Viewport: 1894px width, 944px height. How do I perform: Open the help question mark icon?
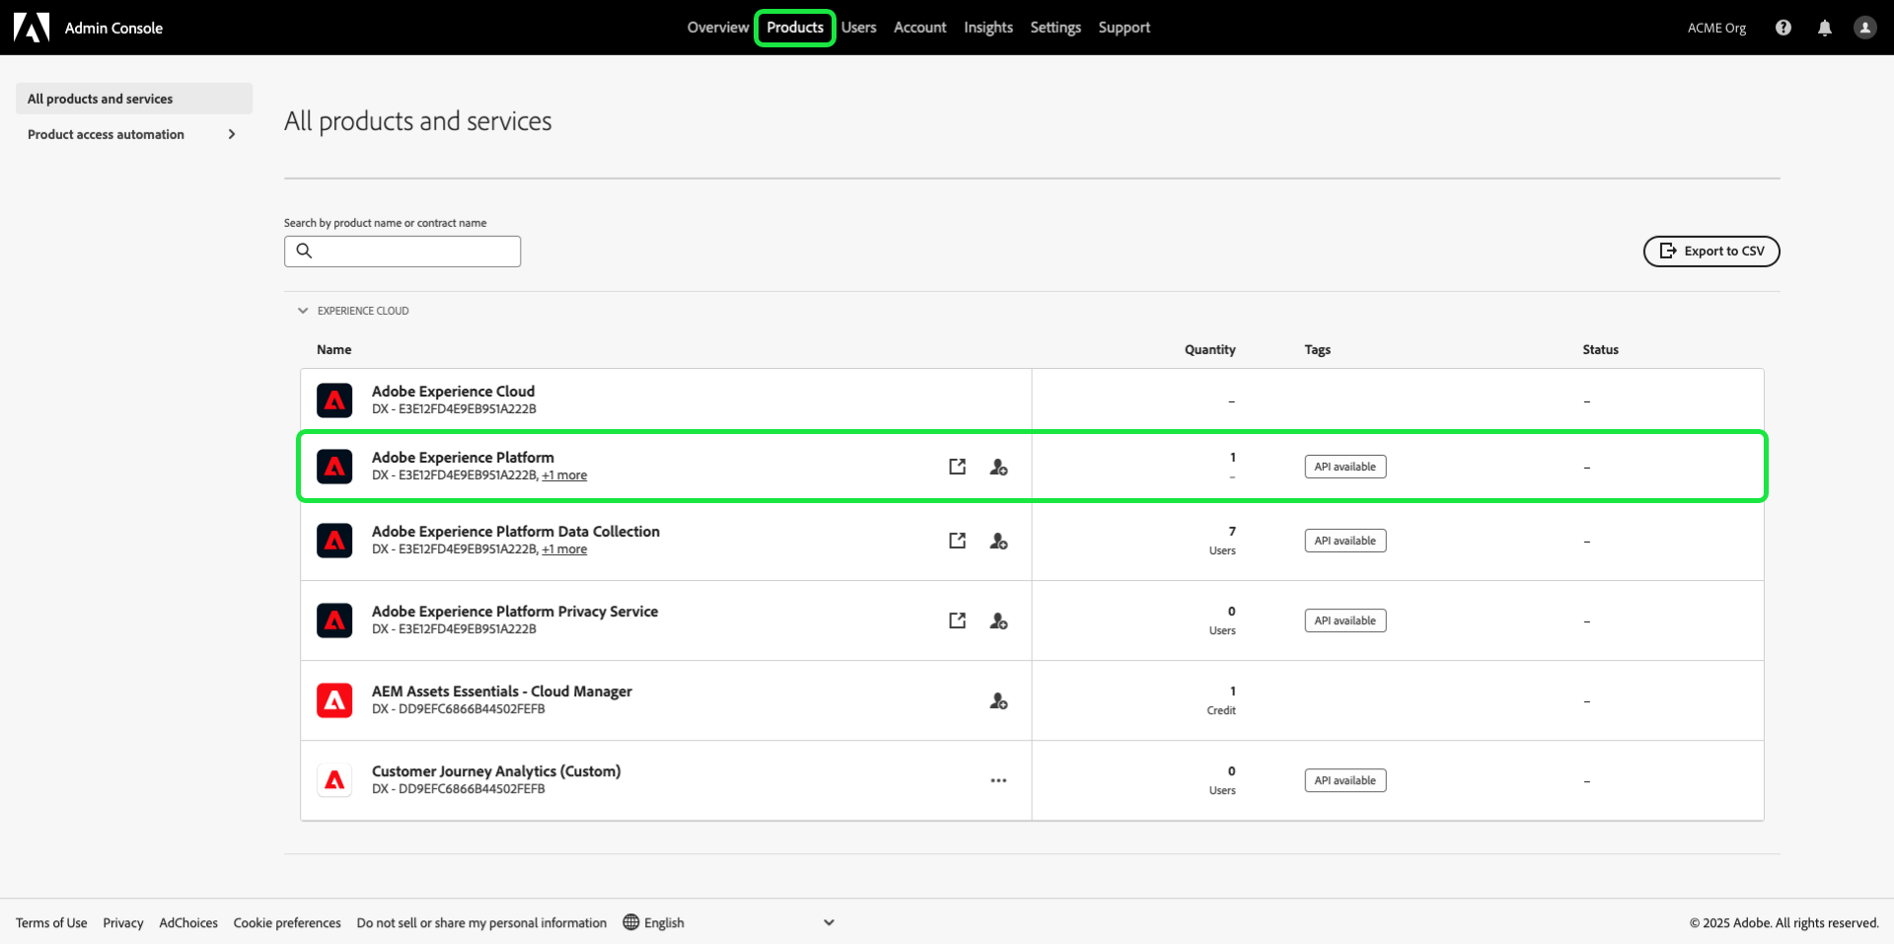(x=1783, y=28)
